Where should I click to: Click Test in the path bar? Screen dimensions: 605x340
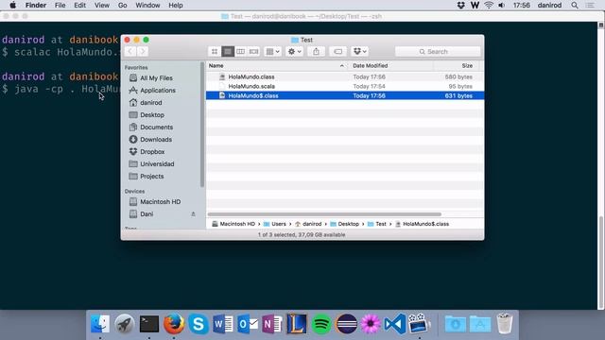tap(377, 224)
